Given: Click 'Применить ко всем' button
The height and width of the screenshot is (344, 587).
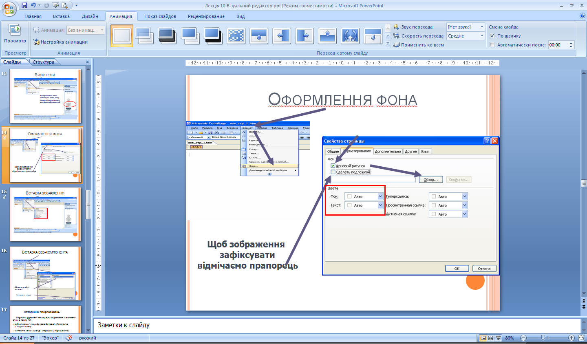Looking at the screenshot, I should 419,45.
